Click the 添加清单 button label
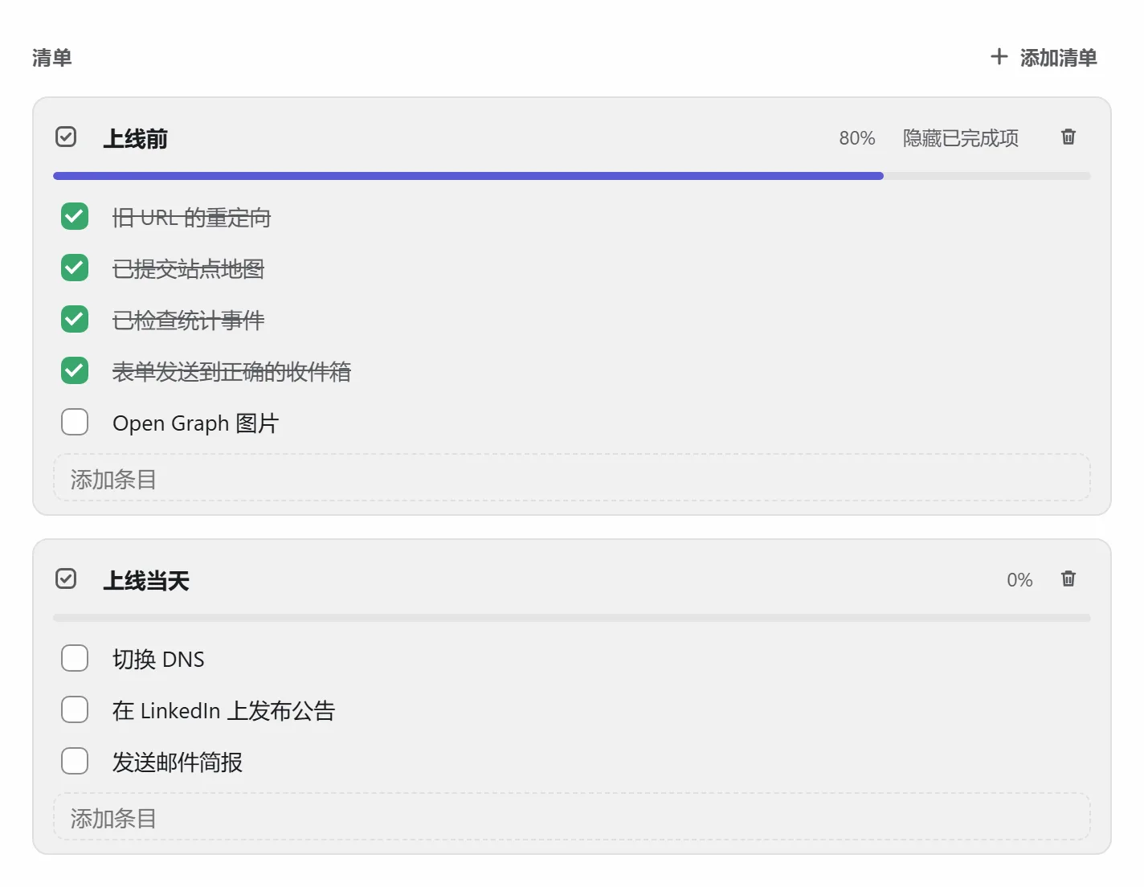Viewport: 1144px width, 887px height. [x=1058, y=58]
